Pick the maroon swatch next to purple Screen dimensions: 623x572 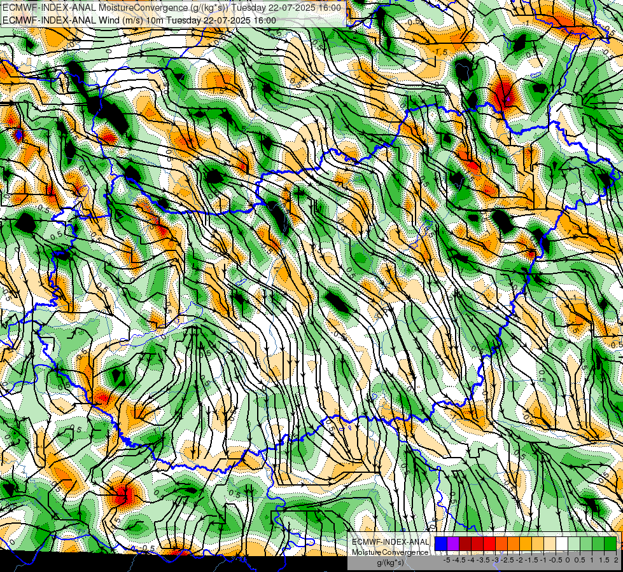tap(465, 544)
